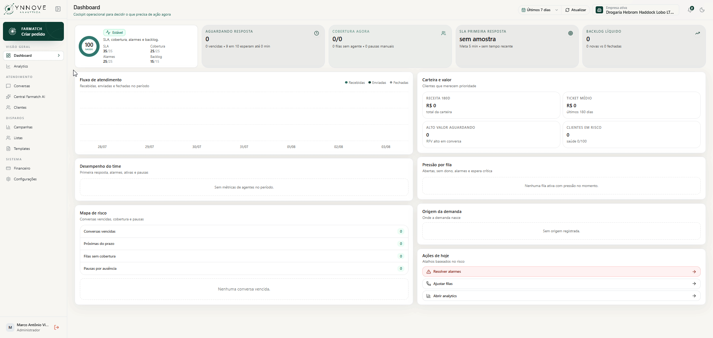Screen dimensions: 713x338
Task: Open the Empresa ativa company selector
Action: (x=636, y=10)
